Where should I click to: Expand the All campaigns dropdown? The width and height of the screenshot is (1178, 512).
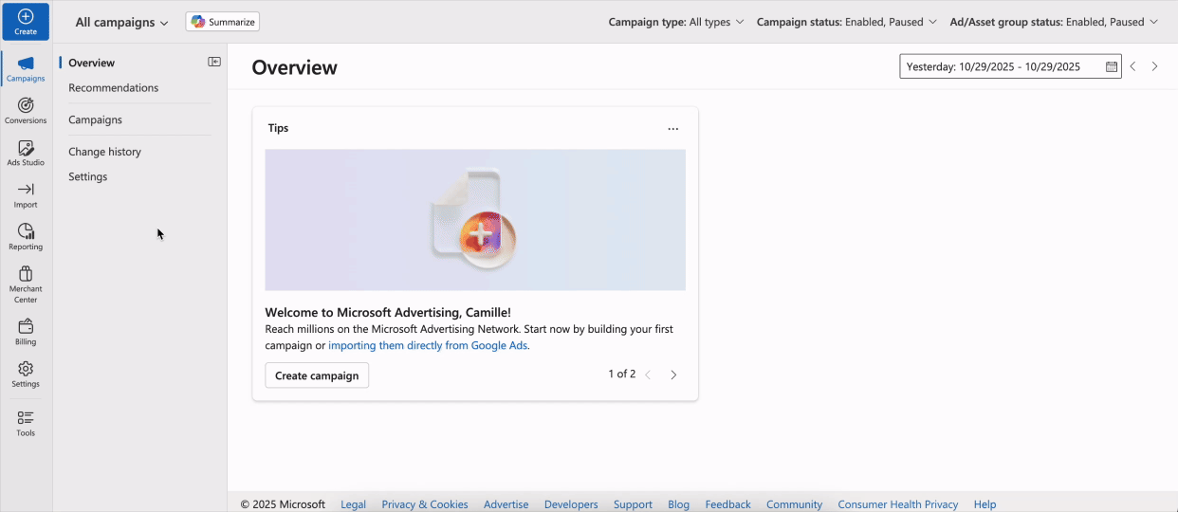pyautogui.click(x=121, y=22)
